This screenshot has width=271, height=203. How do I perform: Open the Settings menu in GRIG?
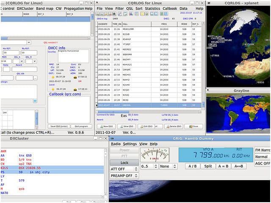(x=130, y=144)
